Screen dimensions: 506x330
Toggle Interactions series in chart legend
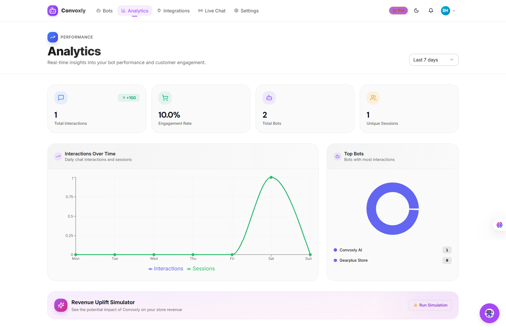tap(166, 269)
